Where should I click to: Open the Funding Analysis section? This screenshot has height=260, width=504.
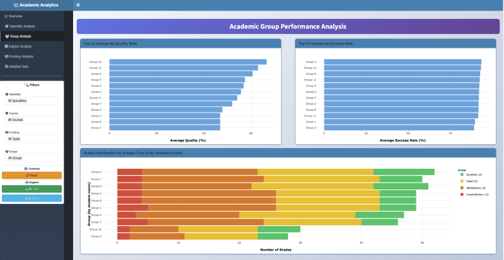click(32, 57)
